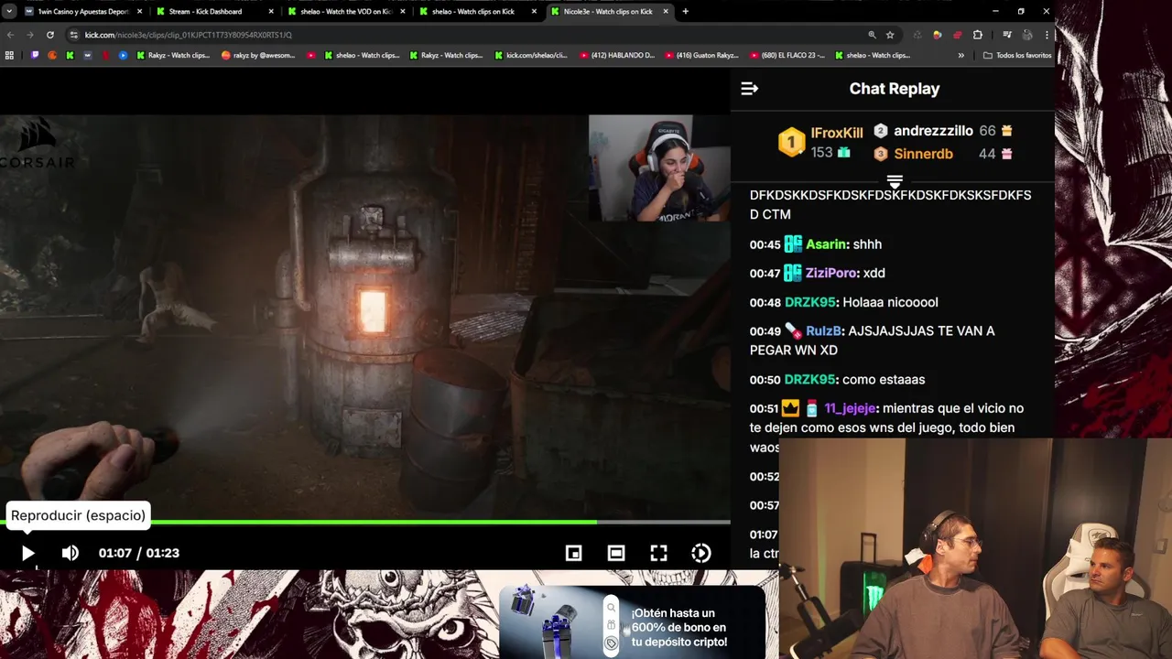Toggle theatre mode in video player
Screen dimensions: 1172x659
click(x=616, y=553)
